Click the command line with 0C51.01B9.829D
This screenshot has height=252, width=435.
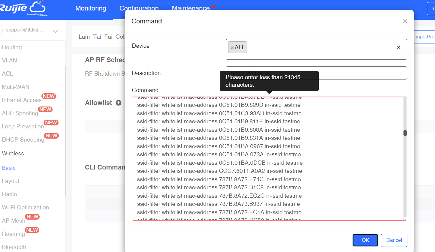point(219,105)
